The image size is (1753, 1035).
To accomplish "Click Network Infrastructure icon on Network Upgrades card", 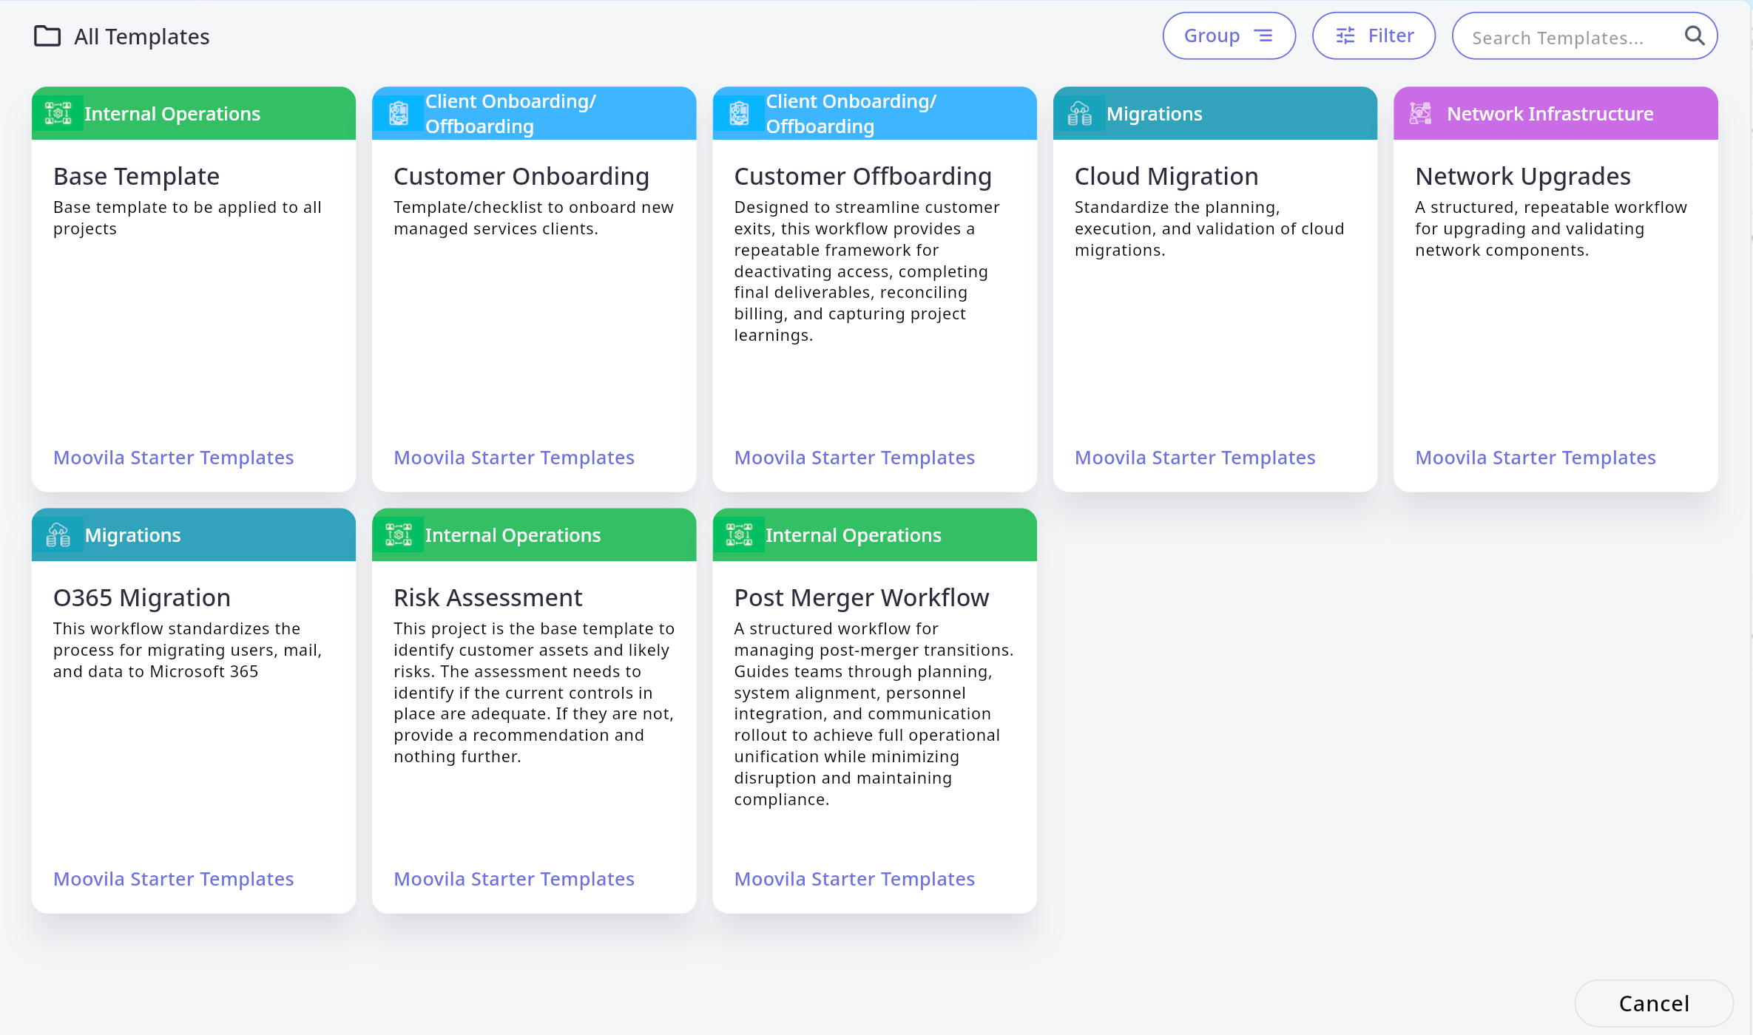I will coord(1420,113).
